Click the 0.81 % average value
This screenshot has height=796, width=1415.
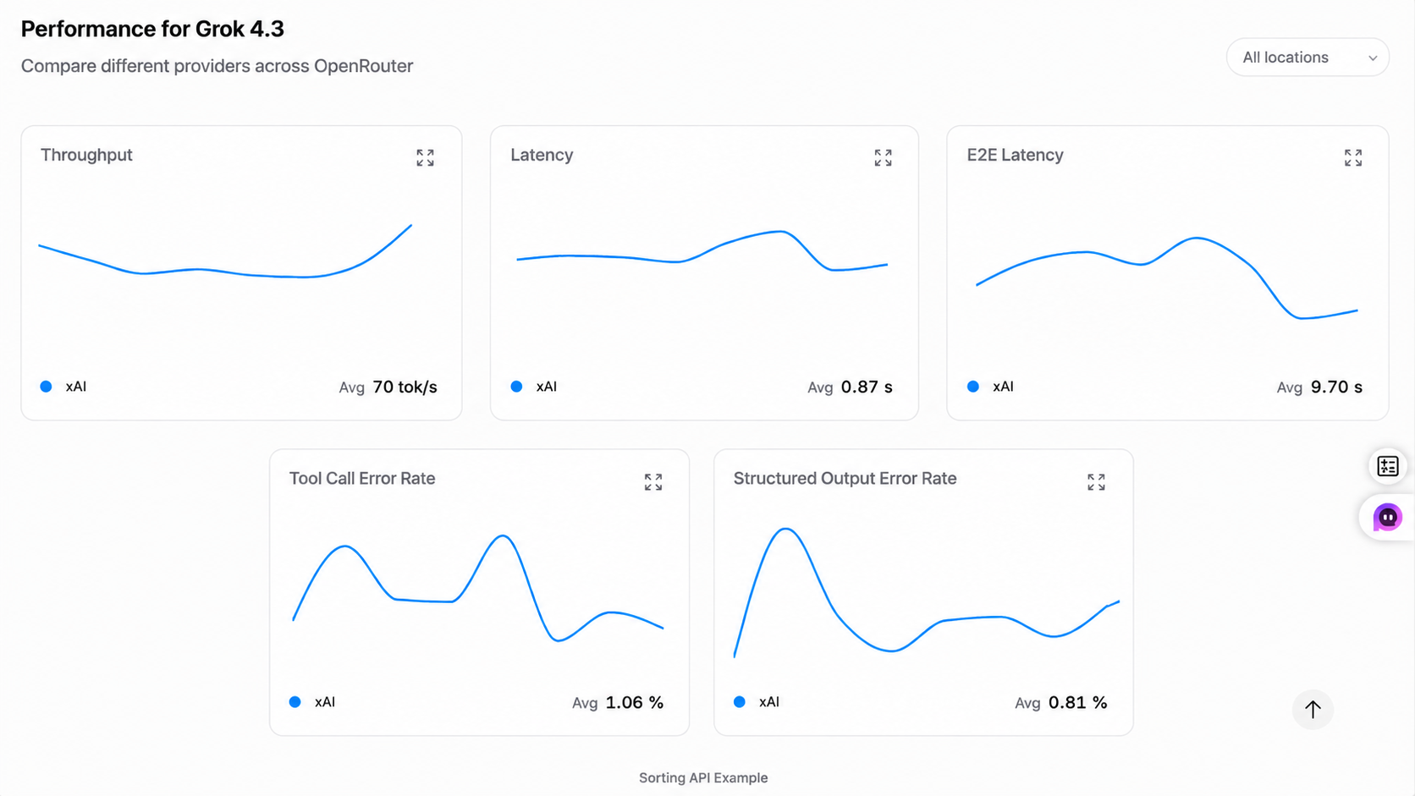click(1077, 703)
